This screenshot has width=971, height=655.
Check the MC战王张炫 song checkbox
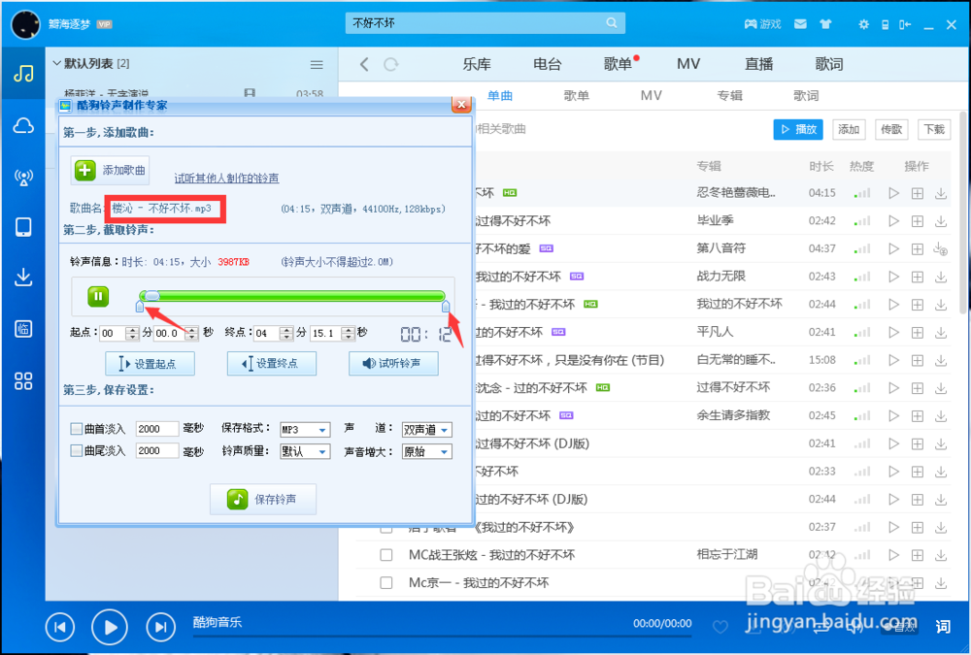click(386, 555)
